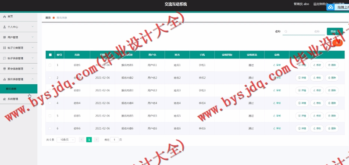Open the 10条/页 page size dropdown
349x165 pixels.
pyautogui.click(x=66, y=140)
